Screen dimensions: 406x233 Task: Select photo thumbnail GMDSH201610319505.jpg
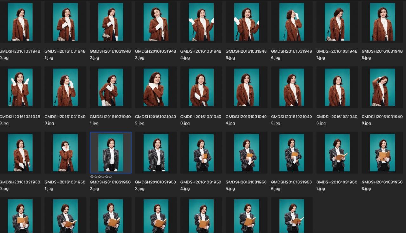246,153
